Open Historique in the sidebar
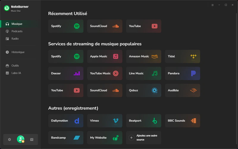 18,52
